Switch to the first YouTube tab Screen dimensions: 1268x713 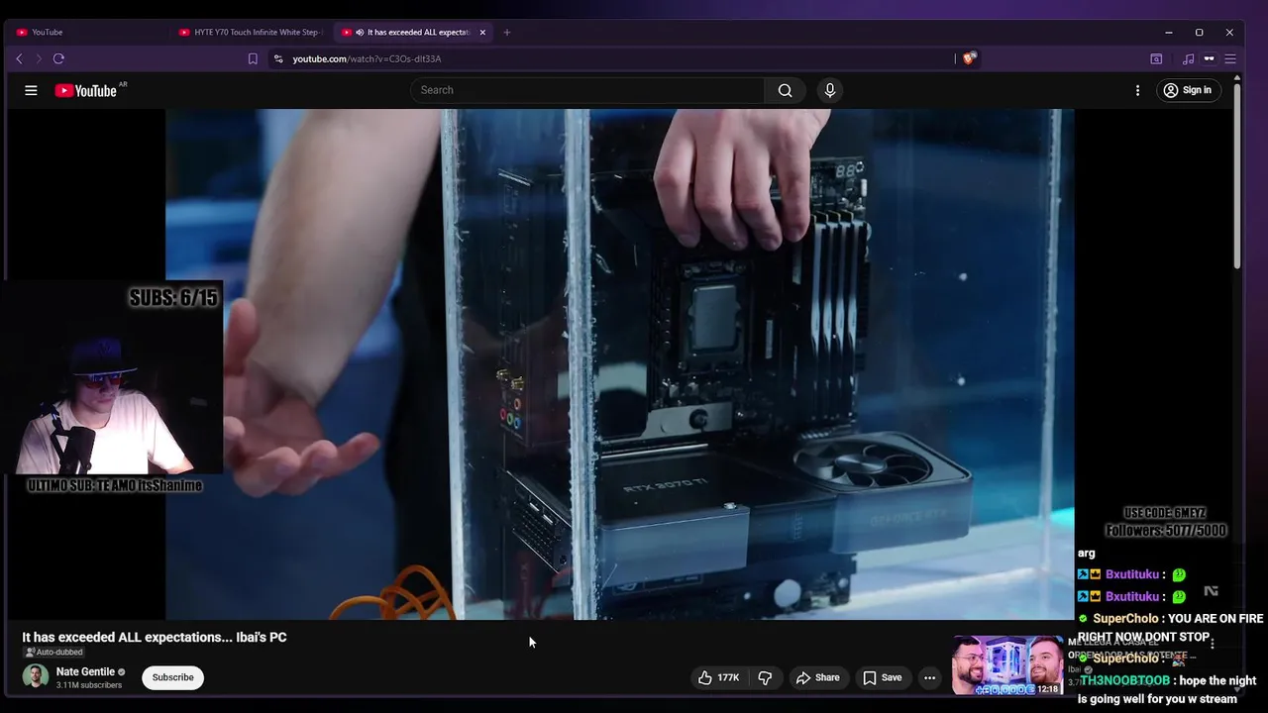[x=89, y=33]
